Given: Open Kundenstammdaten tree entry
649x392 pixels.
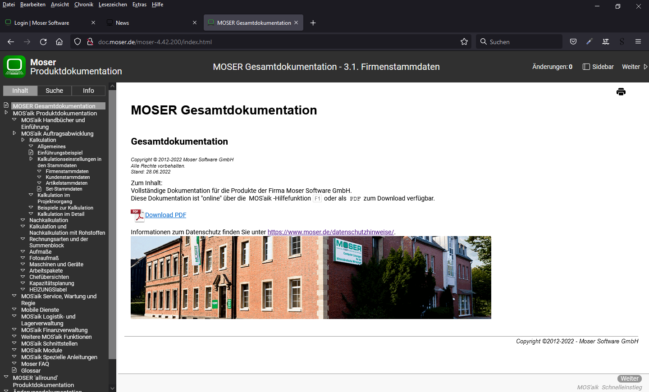Looking at the screenshot, I should click(68, 177).
